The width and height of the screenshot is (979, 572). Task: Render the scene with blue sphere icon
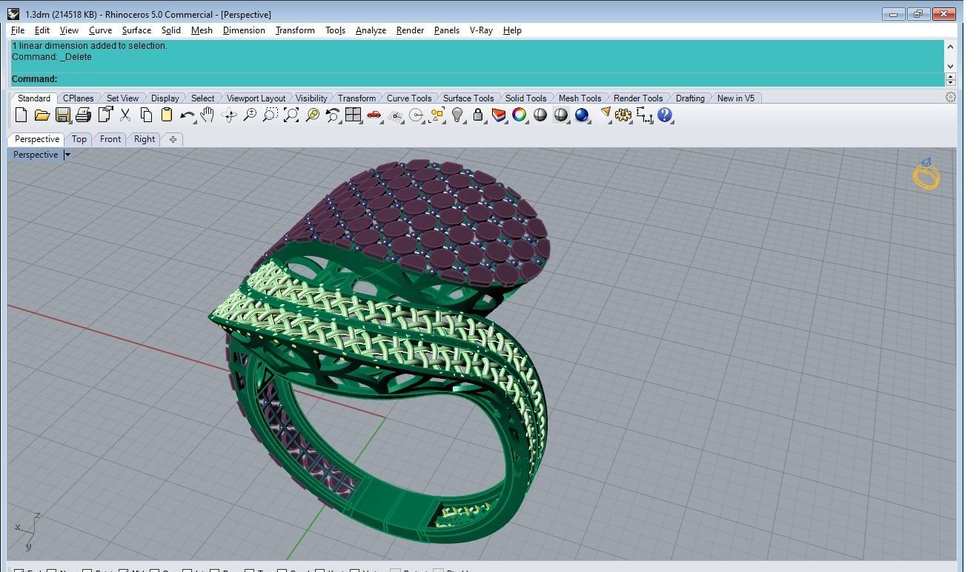pyautogui.click(x=582, y=115)
